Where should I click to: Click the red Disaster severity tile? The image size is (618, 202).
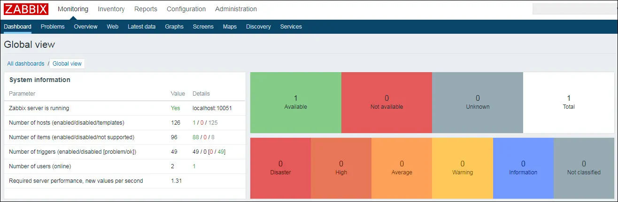tap(280, 168)
